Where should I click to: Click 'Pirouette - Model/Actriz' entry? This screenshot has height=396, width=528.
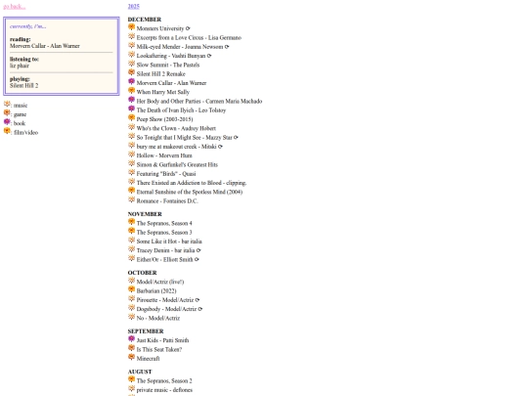(165, 300)
